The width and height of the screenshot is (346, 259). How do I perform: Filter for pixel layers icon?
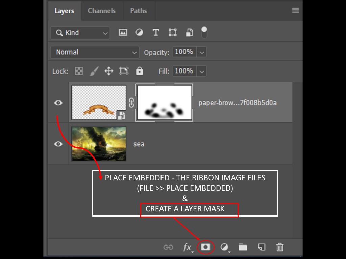pos(123,33)
